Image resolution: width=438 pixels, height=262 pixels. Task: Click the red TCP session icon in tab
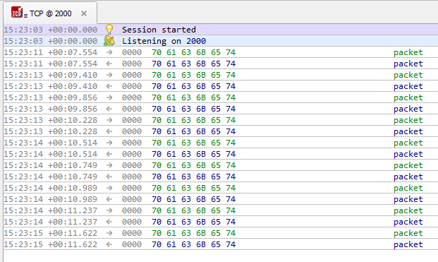point(17,12)
